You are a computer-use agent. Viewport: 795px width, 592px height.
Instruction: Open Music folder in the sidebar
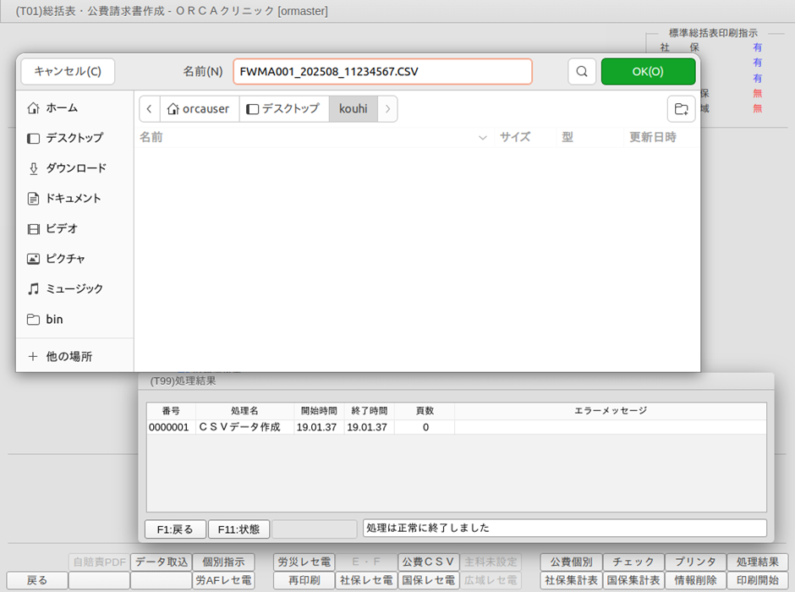click(x=74, y=289)
